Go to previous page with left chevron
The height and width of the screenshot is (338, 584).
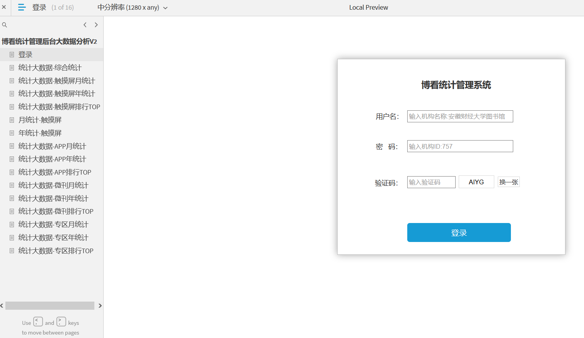pyautogui.click(x=85, y=25)
